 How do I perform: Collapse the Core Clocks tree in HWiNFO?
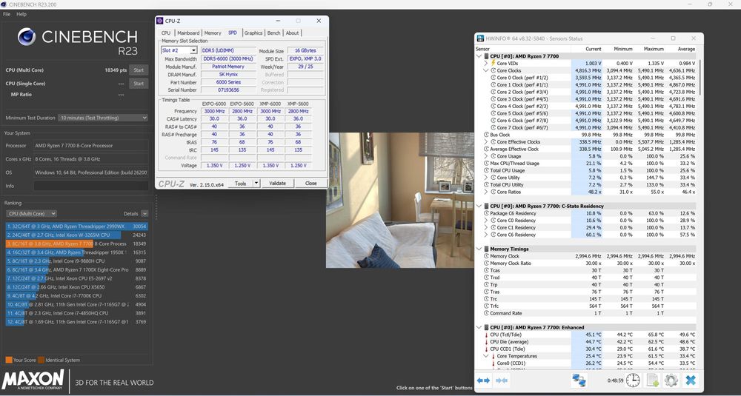click(486, 70)
